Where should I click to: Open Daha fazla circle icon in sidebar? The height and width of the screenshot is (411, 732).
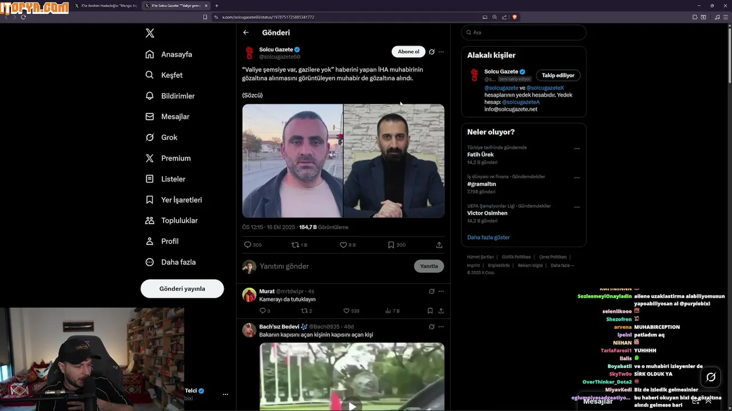tap(150, 262)
